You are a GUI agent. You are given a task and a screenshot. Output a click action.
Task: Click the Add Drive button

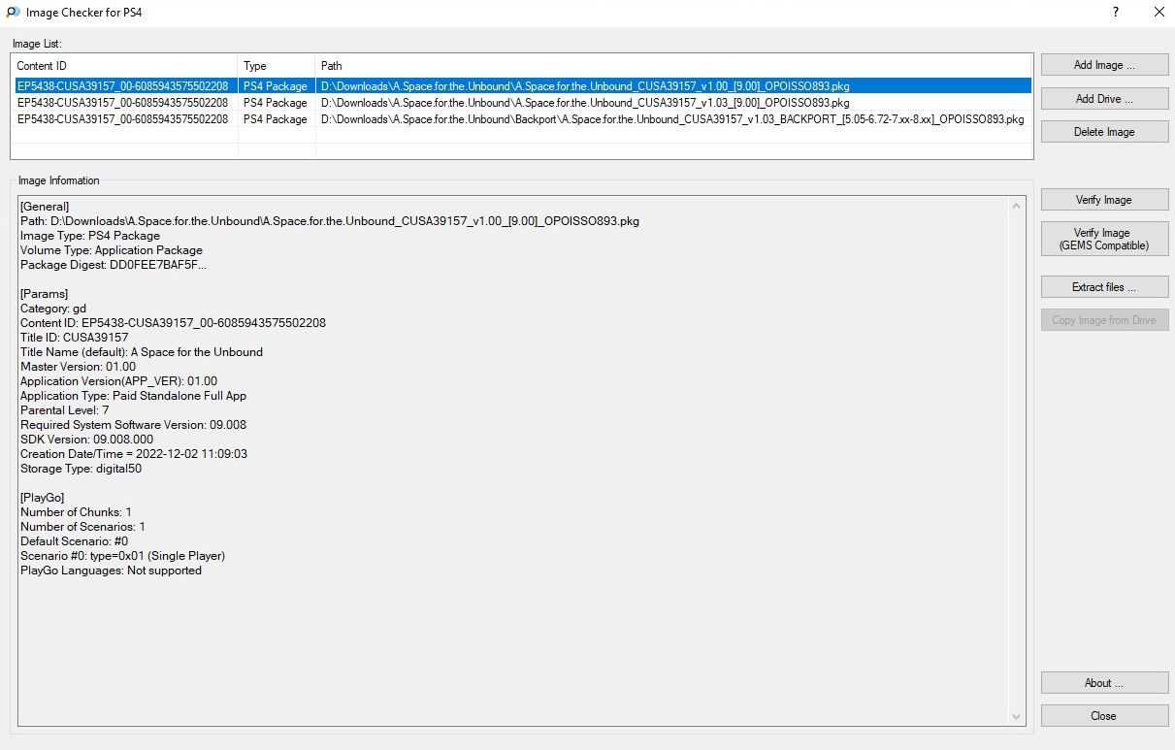pyautogui.click(x=1104, y=98)
